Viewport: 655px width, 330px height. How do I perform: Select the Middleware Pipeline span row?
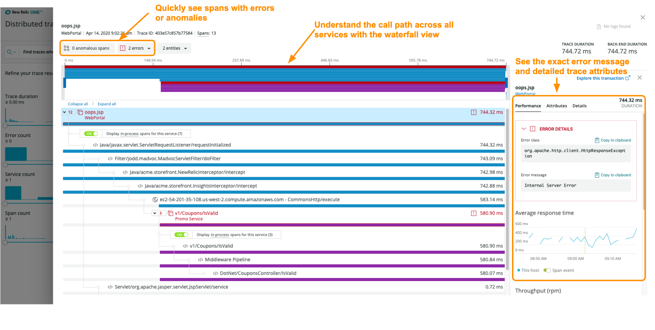[284, 262]
